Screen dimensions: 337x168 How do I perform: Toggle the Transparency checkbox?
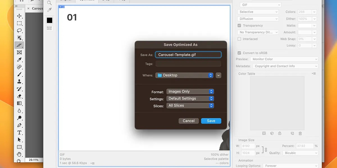tap(239, 25)
